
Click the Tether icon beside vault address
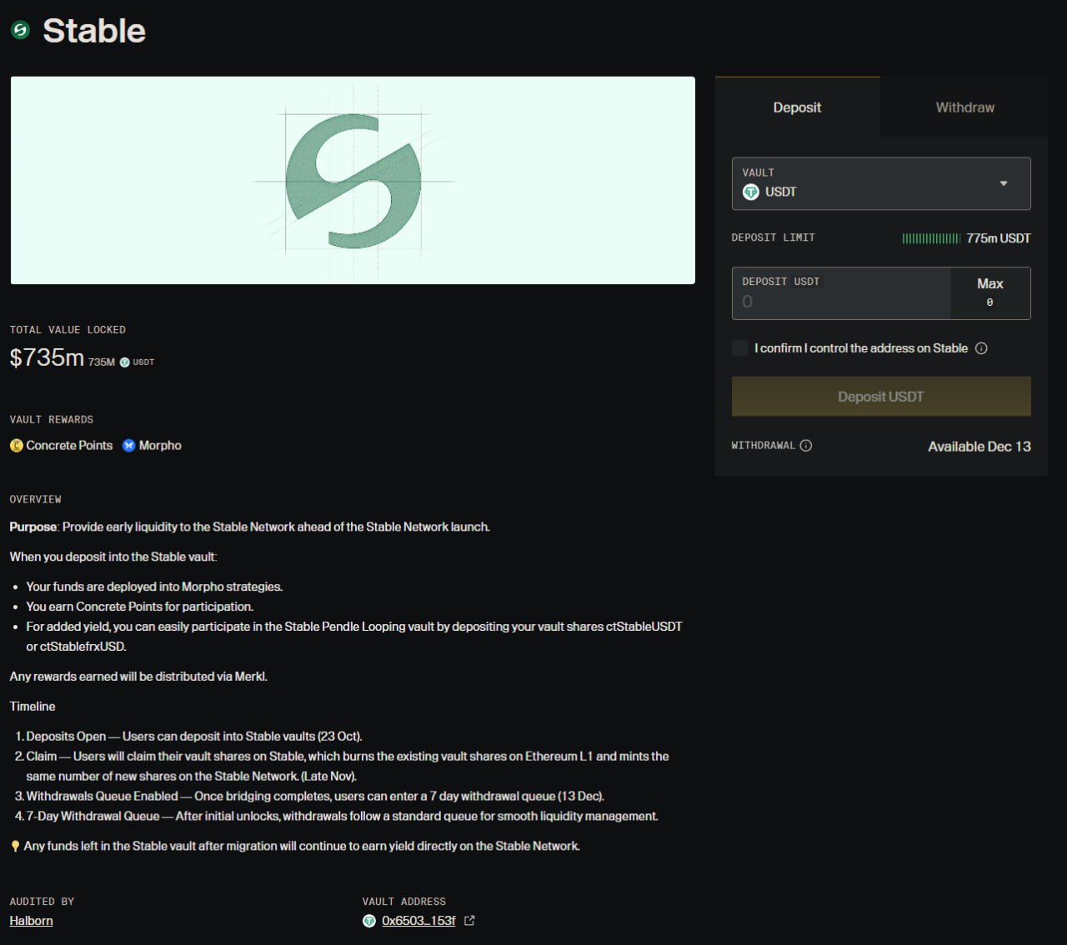tap(369, 921)
